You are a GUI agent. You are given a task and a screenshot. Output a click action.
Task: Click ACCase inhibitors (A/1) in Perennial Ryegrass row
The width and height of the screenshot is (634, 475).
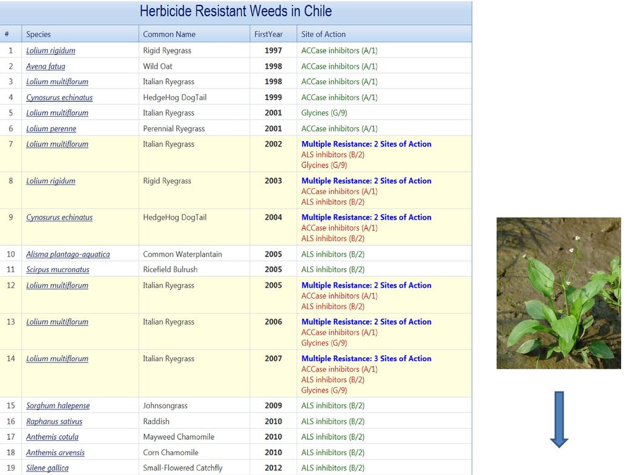(x=339, y=129)
